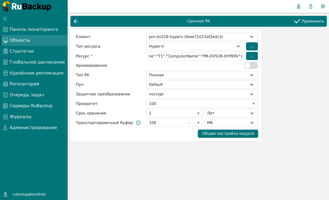This screenshot has width=329, height=200.
Task: Click the Репозиторий database icon
Action: tap(5, 84)
